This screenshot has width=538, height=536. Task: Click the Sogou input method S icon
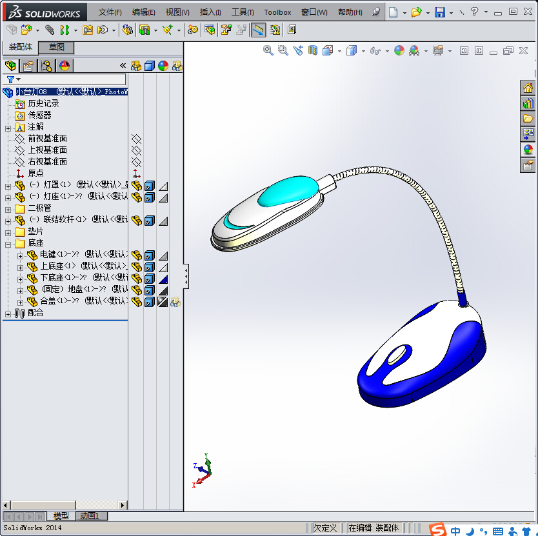[437, 529]
